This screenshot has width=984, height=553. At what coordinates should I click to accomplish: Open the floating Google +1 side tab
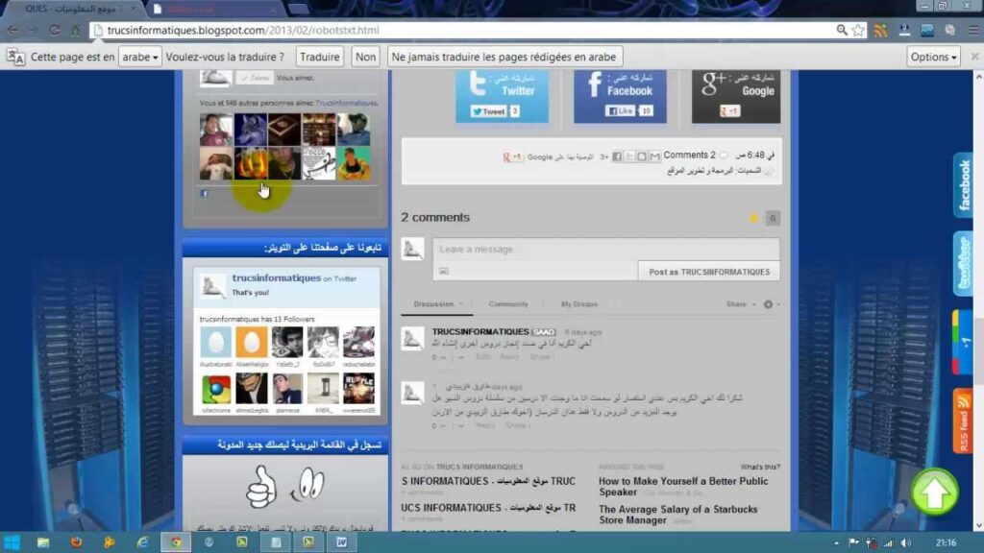click(x=963, y=343)
